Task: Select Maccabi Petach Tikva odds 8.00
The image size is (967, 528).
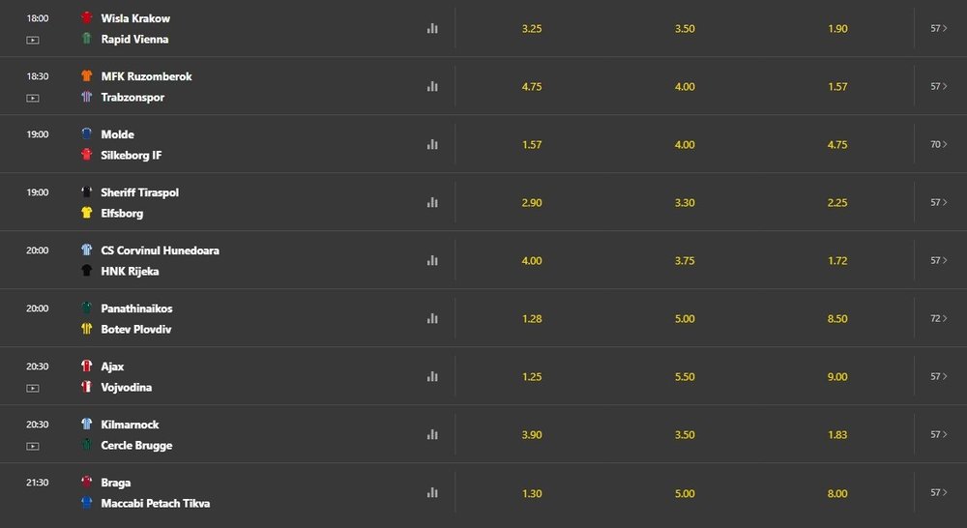Action: click(x=837, y=493)
